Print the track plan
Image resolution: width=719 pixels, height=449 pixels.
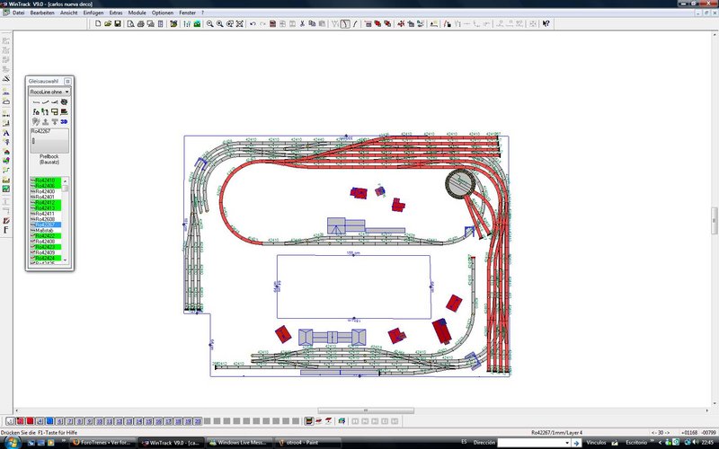click(141, 23)
